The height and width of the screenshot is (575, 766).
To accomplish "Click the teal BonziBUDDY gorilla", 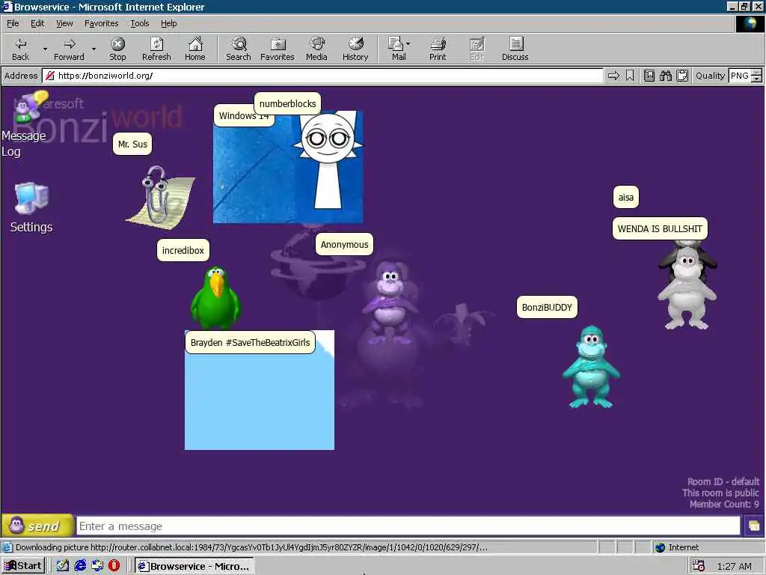I will [x=591, y=367].
